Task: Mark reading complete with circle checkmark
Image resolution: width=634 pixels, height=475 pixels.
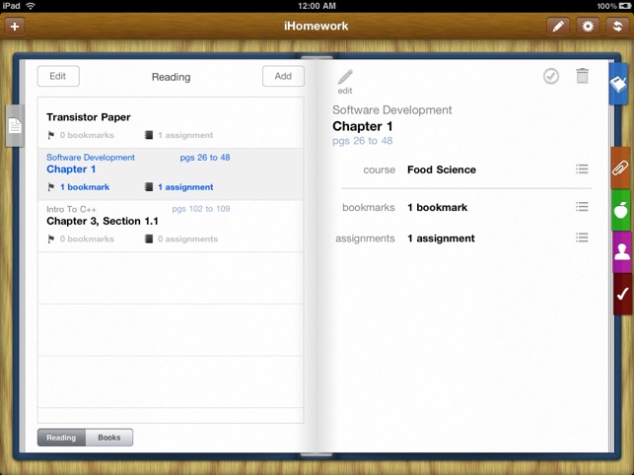Action: (551, 76)
